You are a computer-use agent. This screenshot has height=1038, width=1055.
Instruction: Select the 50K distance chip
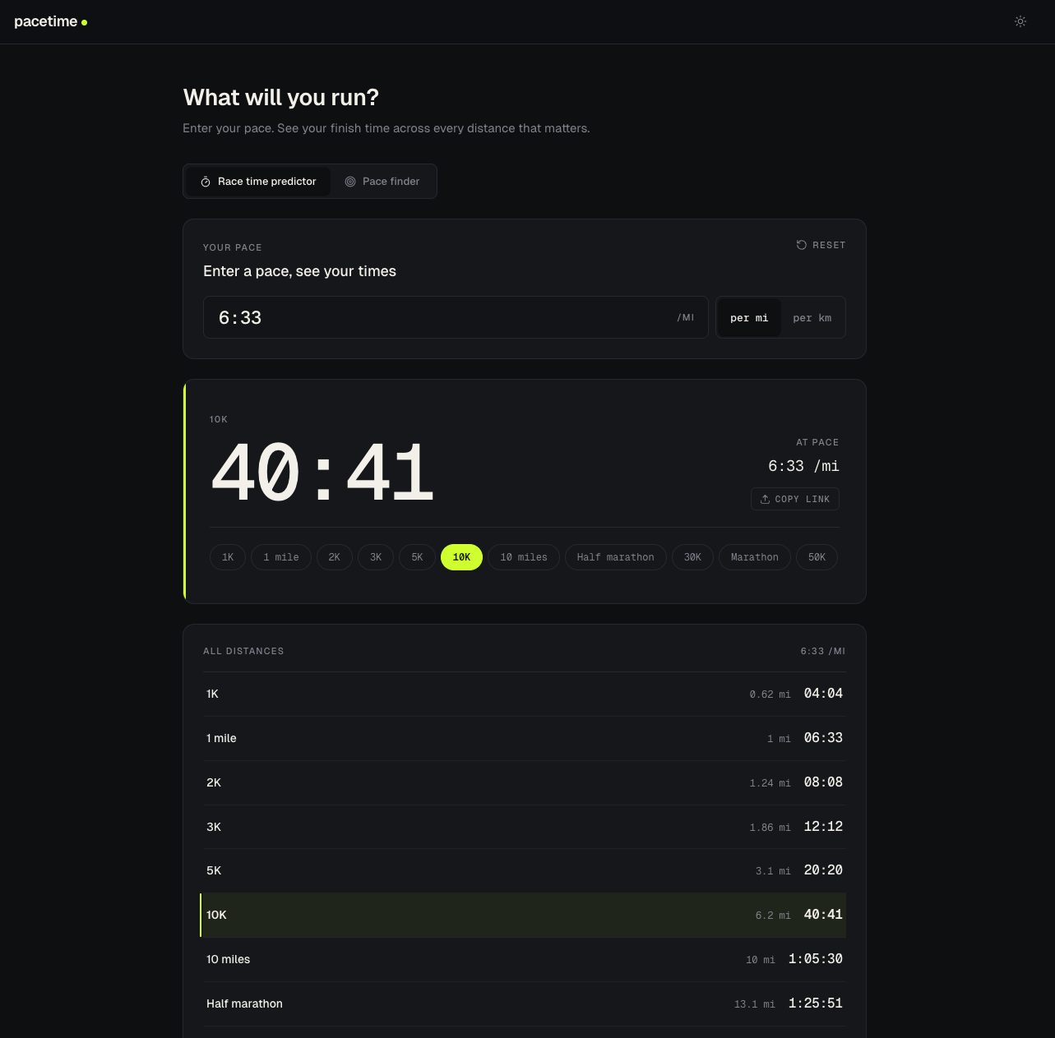(817, 557)
